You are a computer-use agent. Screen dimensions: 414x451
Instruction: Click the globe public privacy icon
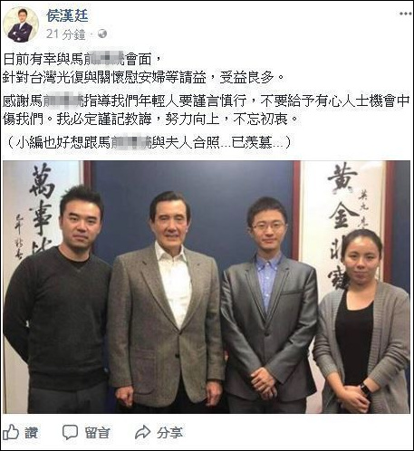102,34
